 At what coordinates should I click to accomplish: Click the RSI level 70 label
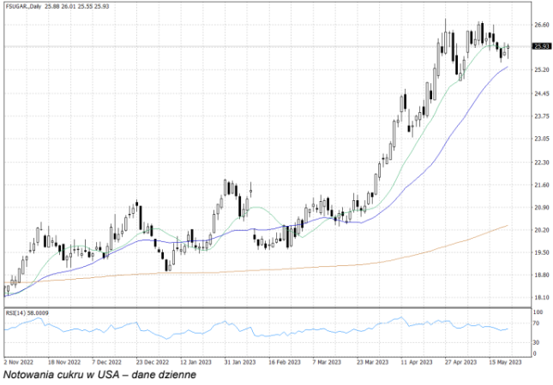[x=536, y=323]
